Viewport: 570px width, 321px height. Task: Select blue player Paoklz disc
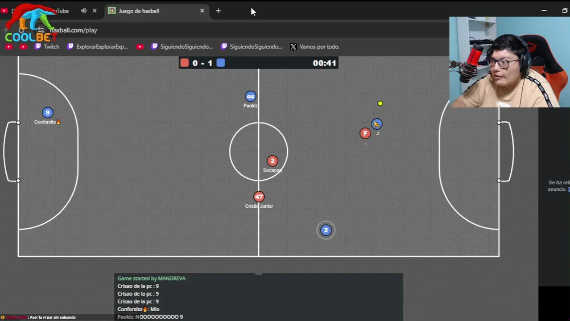coord(251,96)
